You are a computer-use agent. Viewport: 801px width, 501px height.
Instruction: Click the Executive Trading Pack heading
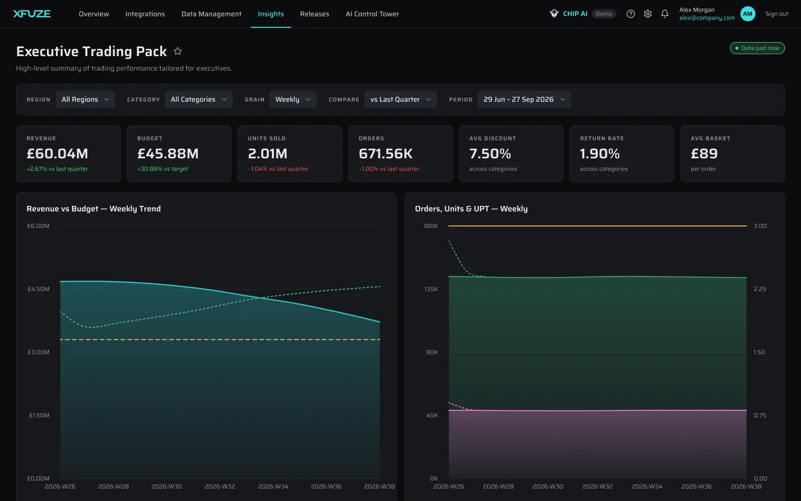click(92, 52)
